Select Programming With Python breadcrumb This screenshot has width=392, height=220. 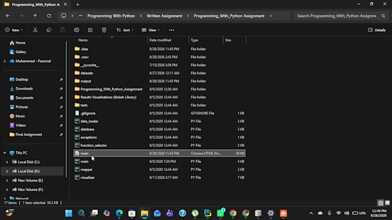coord(111,16)
